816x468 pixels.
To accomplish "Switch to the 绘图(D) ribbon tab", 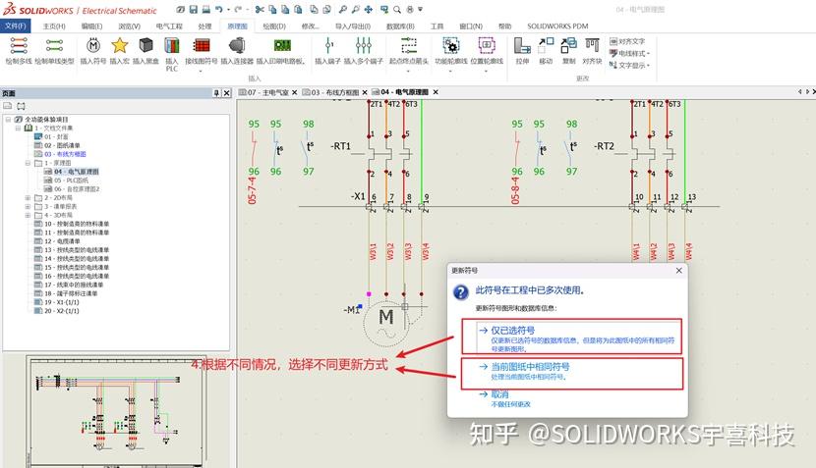I will point(274,26).
